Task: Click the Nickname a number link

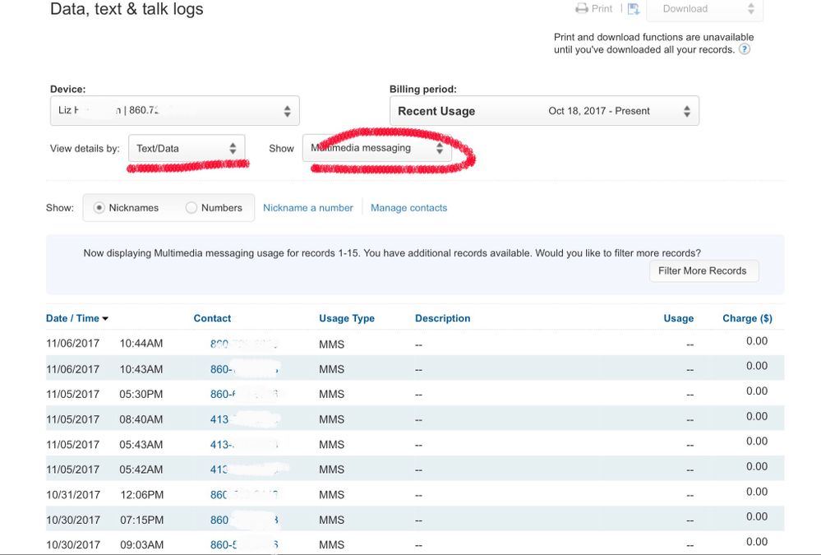Action: tap(307, 208)
